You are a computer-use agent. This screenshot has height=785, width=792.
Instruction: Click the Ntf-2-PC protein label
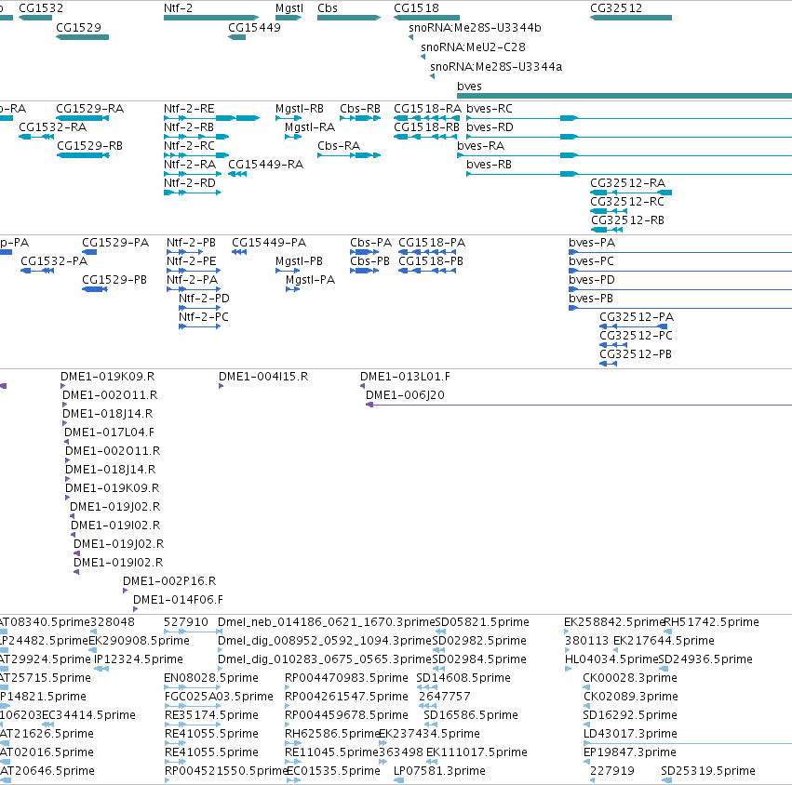click(x=204, y=317)
